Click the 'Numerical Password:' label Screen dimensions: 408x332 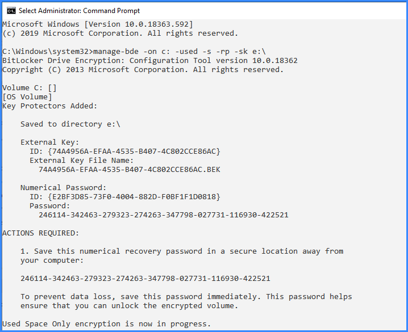click(x=64, y=187)
